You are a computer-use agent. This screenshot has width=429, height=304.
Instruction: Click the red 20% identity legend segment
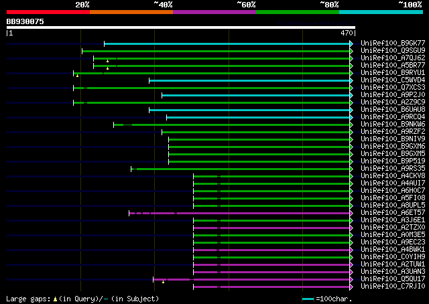[48, 12]
